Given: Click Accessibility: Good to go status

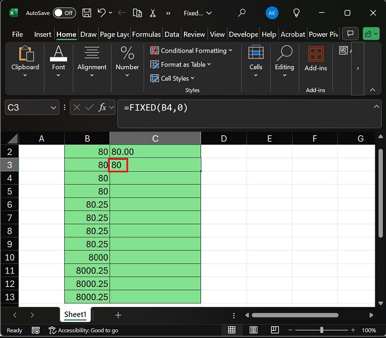Looking at the screenshot, I should tap(83, 330).
